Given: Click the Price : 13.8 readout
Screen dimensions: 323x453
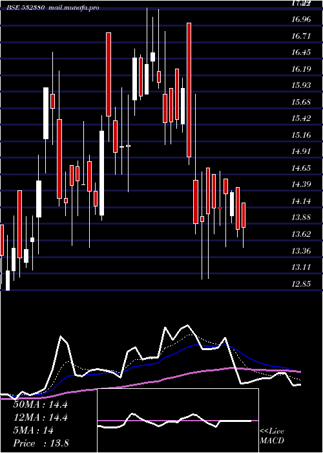Looking at the screenshot, I should click(41, 443).
